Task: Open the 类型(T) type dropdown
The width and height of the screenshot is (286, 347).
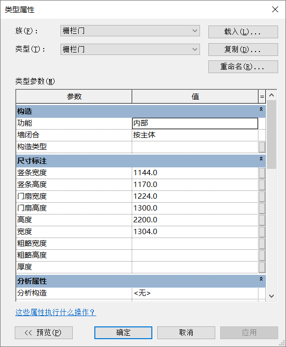Action: coord(130,49)
